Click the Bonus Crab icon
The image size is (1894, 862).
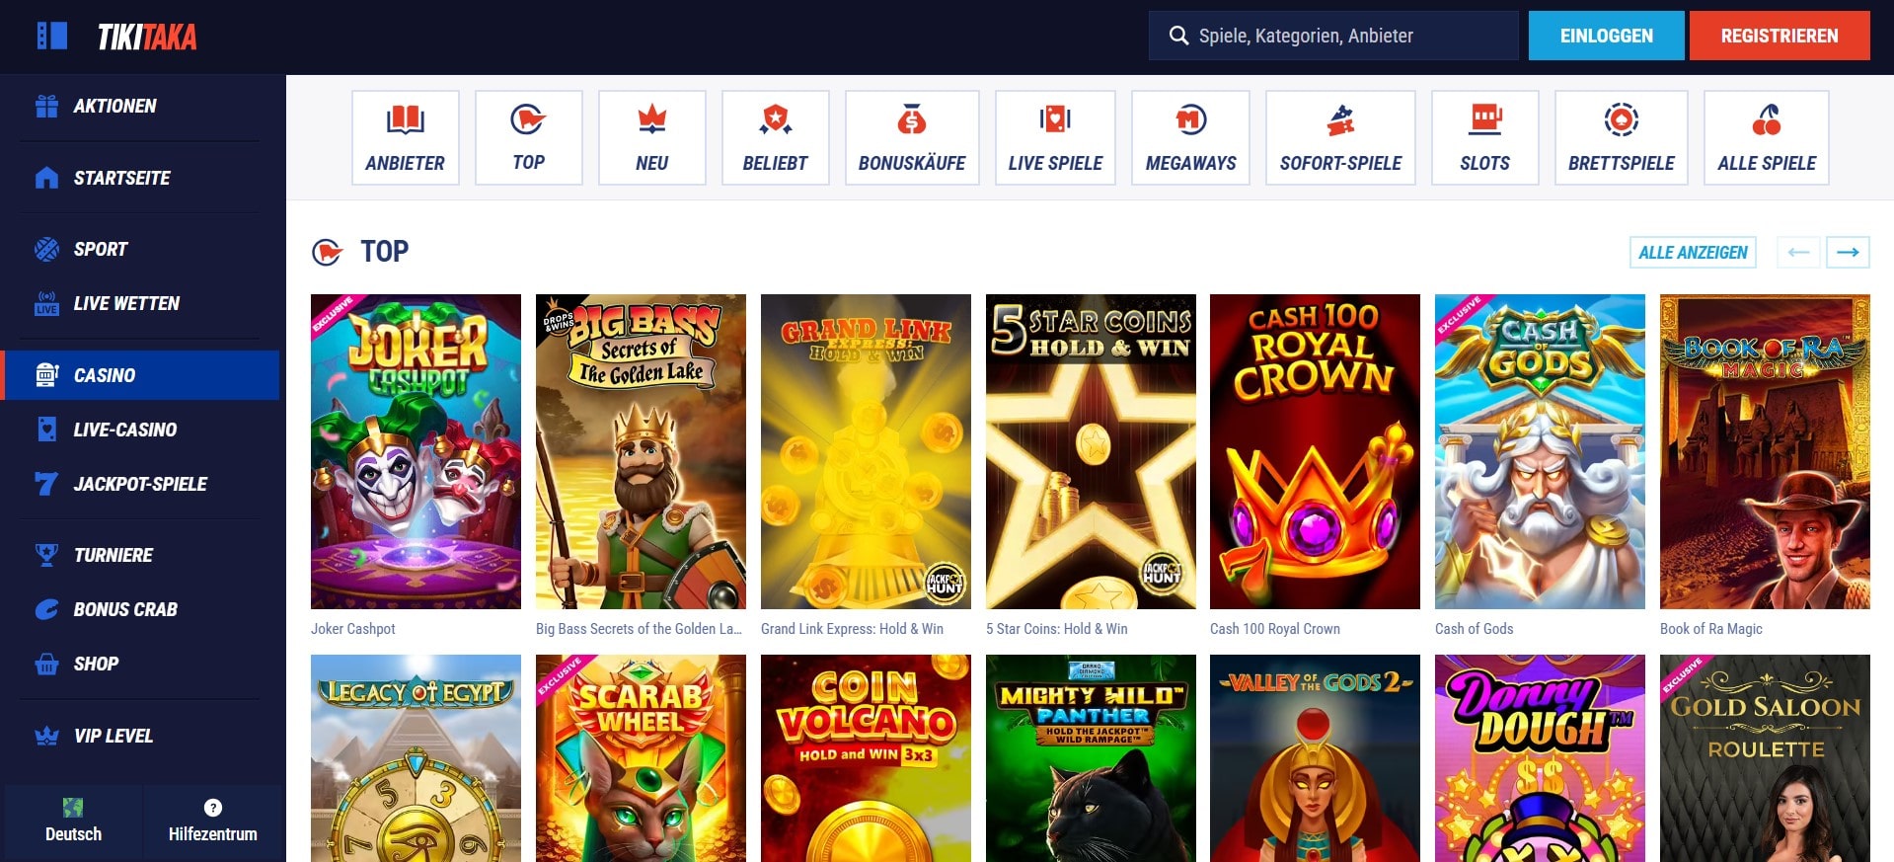[46, 609]
